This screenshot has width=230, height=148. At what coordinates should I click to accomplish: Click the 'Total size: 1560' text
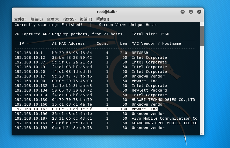click(x=151, y=34)
